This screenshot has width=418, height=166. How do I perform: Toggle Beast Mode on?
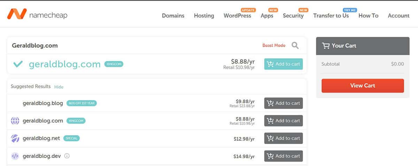(274, 45)
